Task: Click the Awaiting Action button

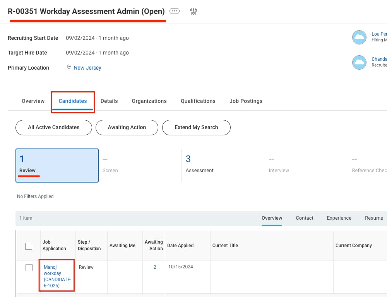Action: 127,128
